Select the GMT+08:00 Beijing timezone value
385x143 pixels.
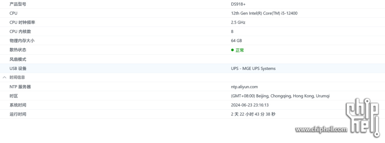tap(280, 96)
